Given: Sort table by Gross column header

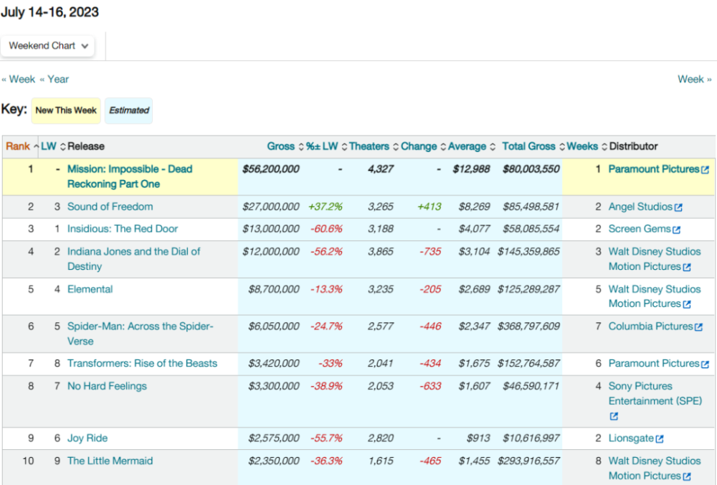Looking at the screenshot, I should click(280, 146).
